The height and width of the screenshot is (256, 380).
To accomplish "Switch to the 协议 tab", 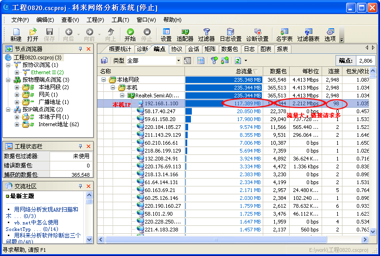I will coord(177,49).
